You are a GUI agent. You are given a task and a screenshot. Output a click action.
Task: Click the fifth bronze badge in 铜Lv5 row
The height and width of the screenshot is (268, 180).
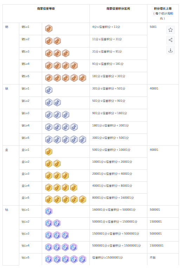82,78
